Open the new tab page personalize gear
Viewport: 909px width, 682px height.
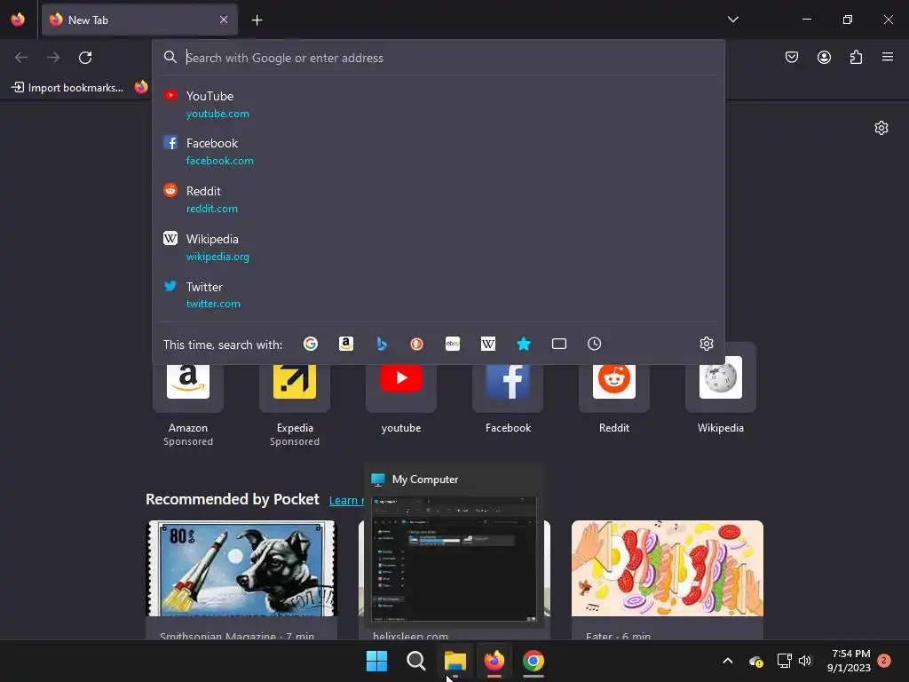click(x=881, y=128)
